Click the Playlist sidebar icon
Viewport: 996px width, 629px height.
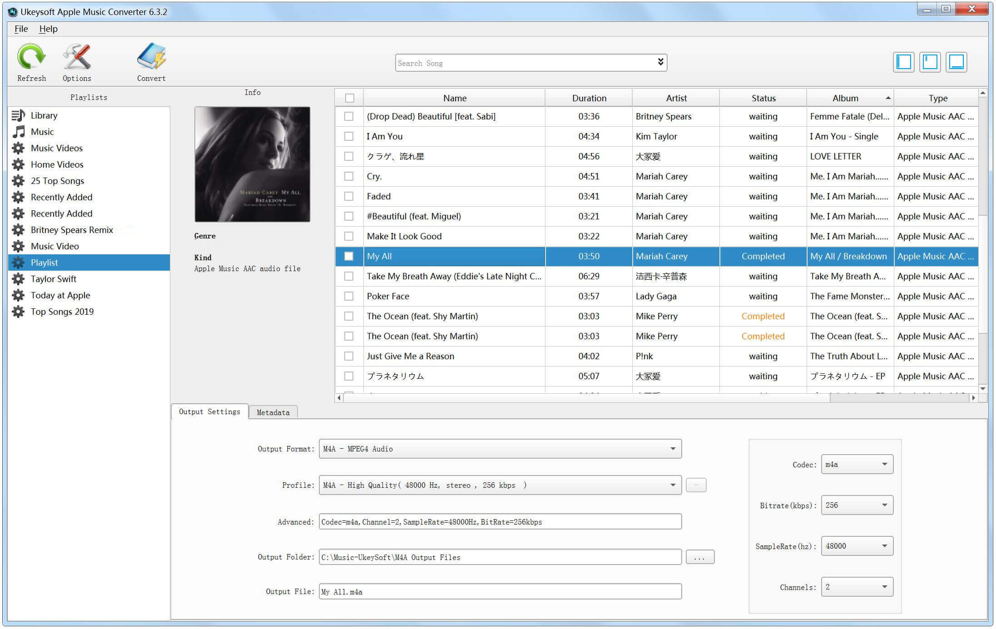tap(19, 262)
